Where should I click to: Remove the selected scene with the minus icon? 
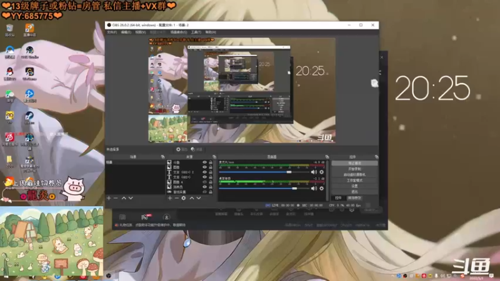(116, 198)
